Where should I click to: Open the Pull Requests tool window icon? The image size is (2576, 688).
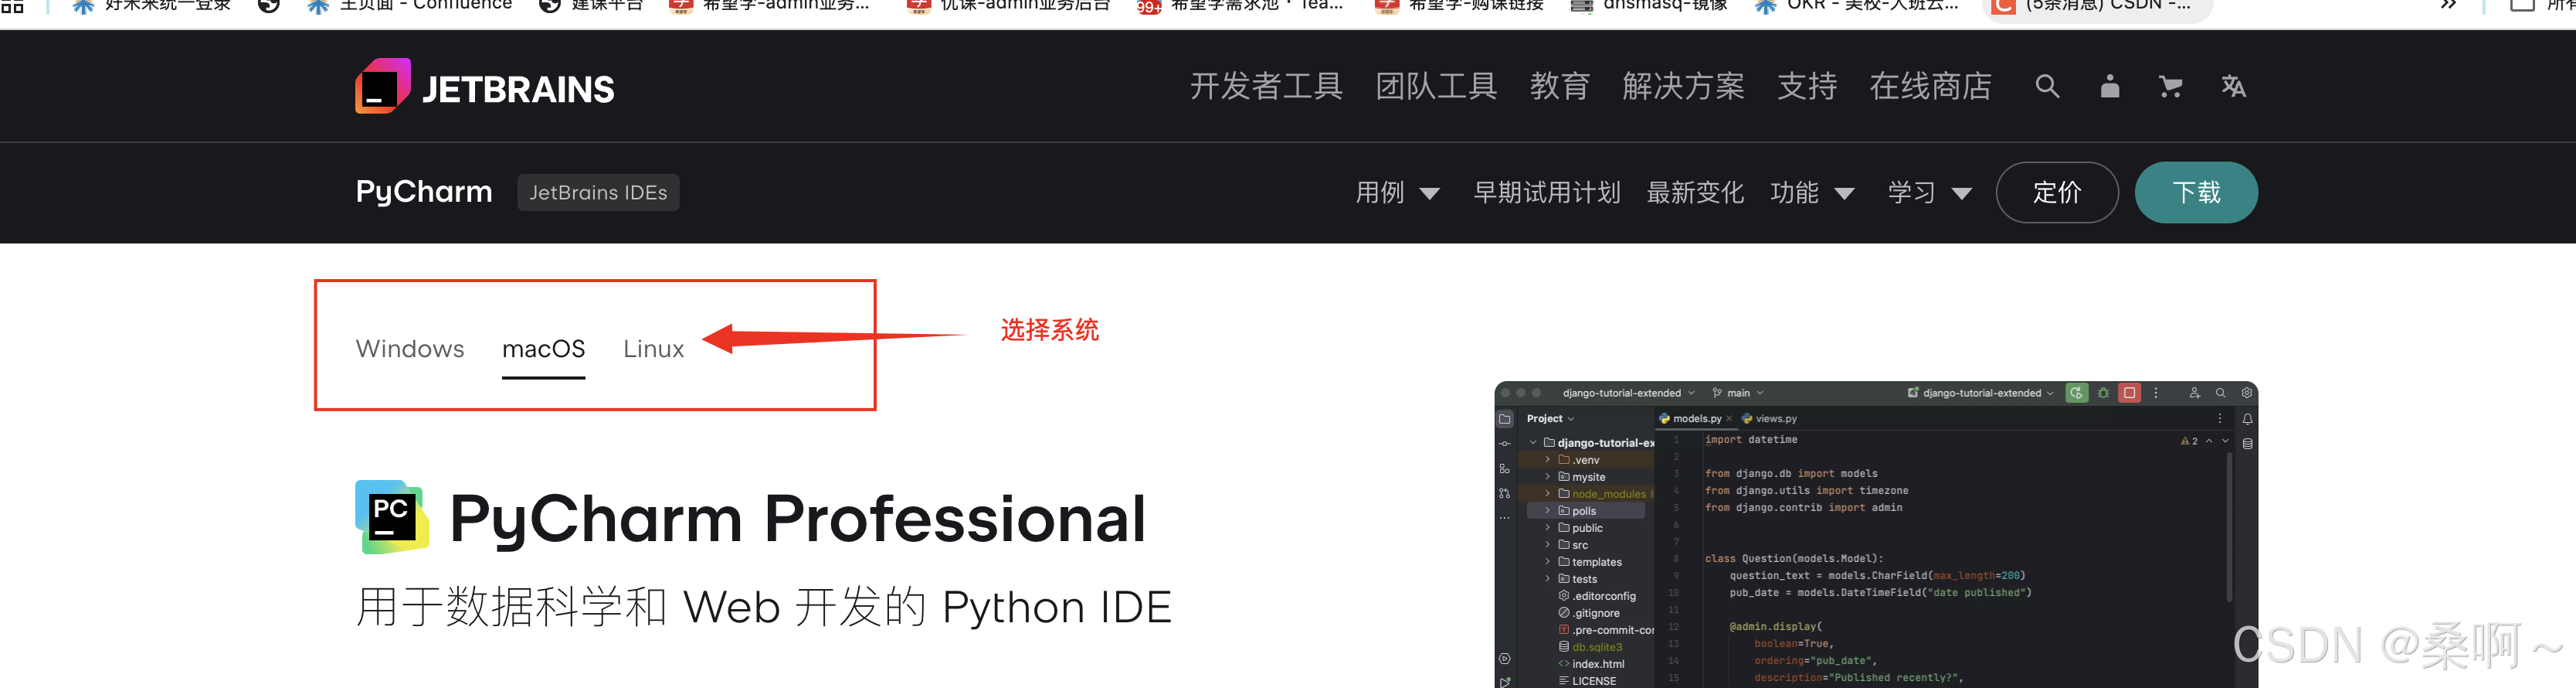pyautogui.click(x=1504, y=492)
